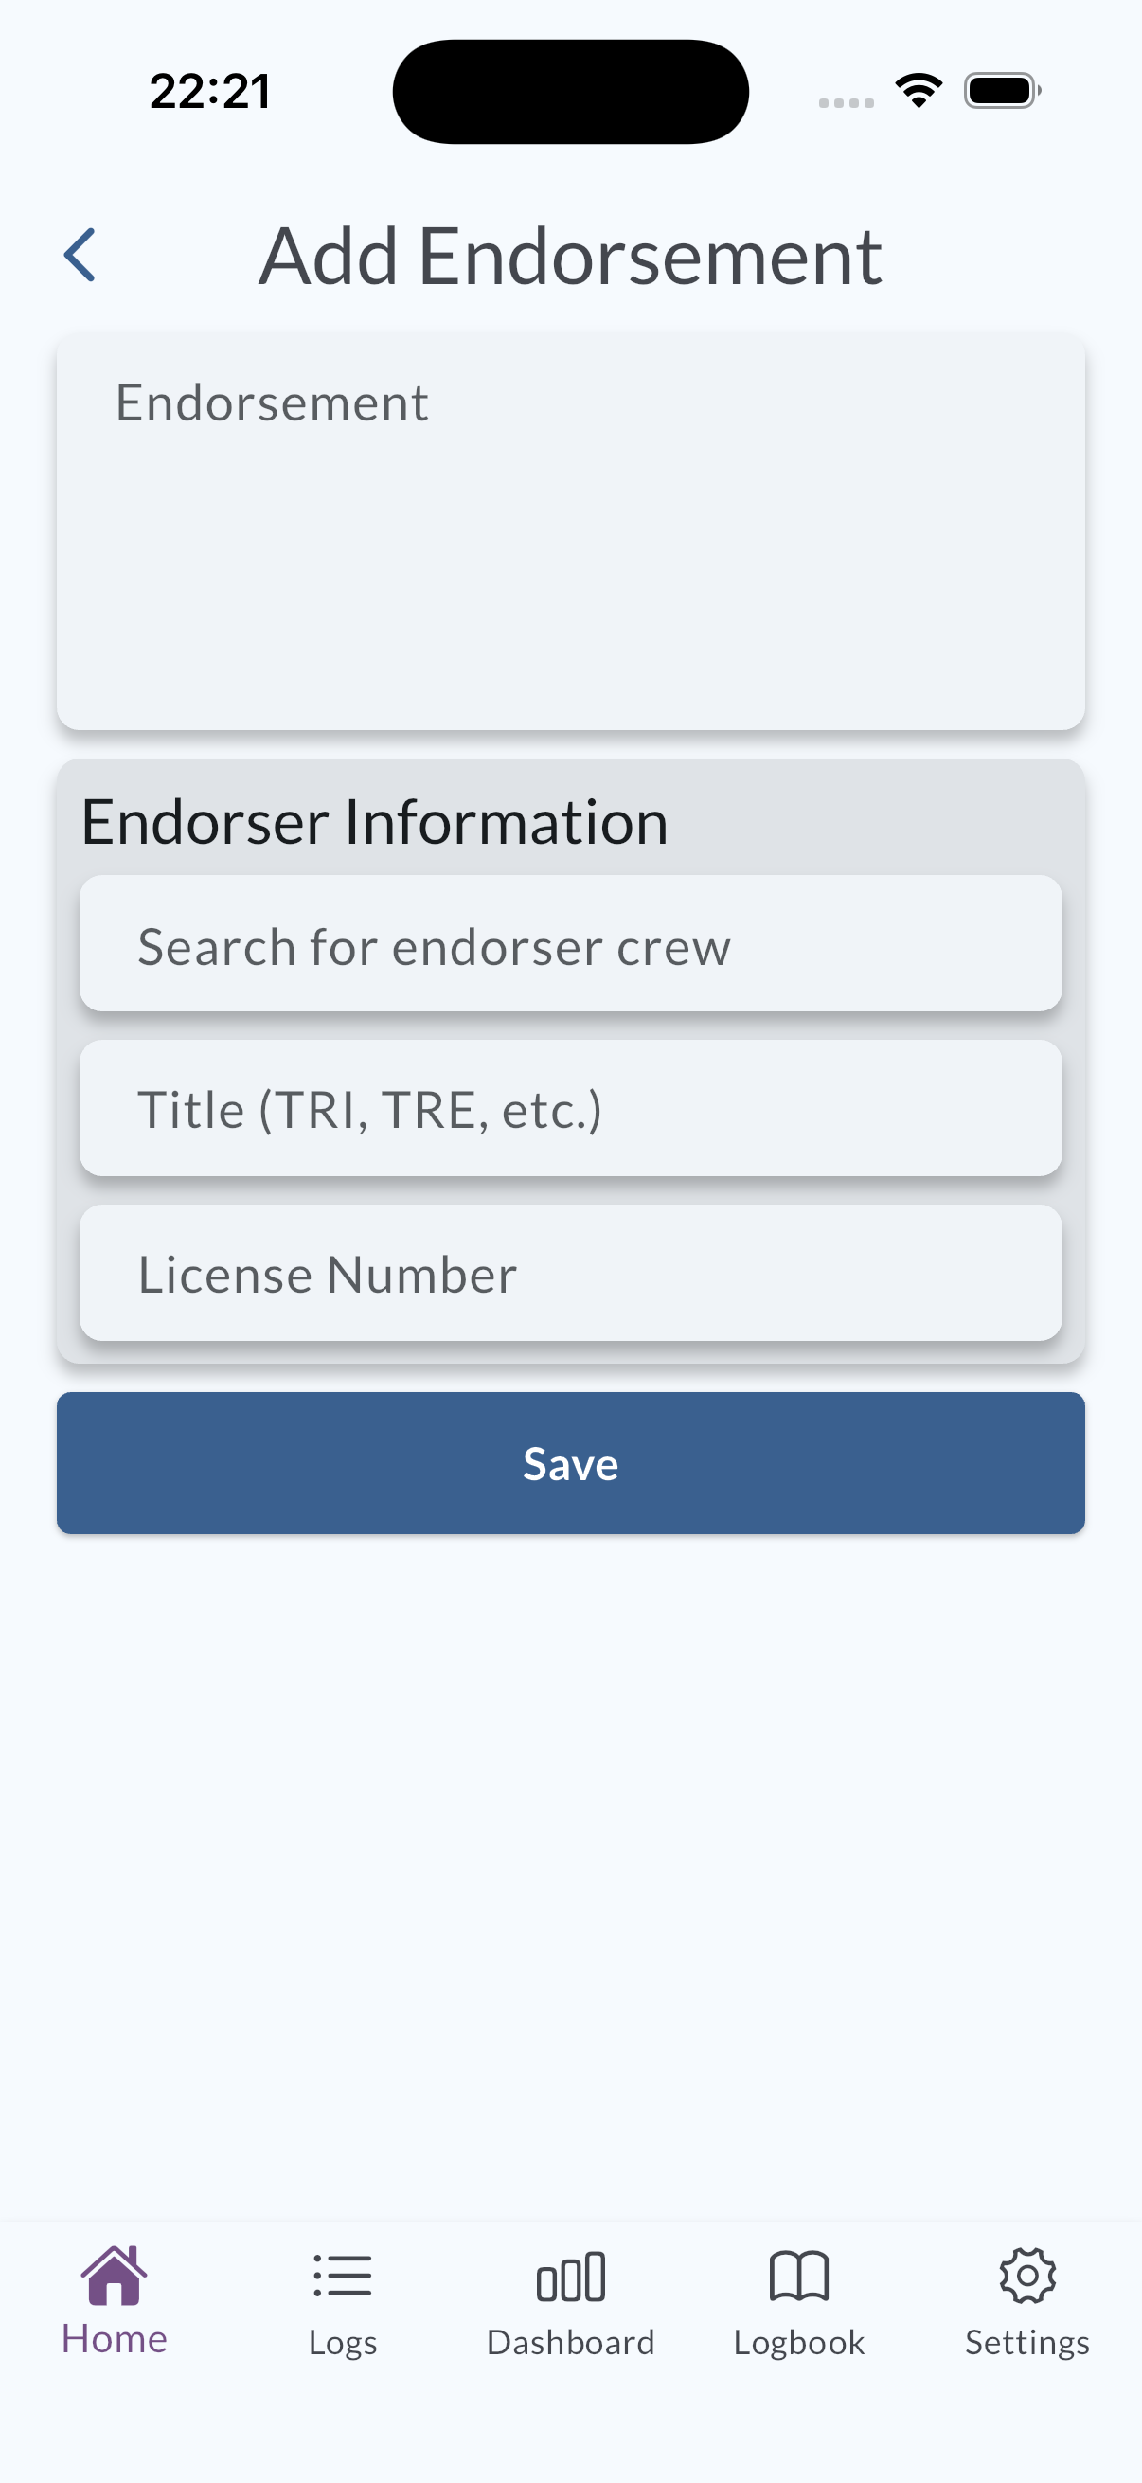Focus the Endorsement text area

[x=570, y=531]
